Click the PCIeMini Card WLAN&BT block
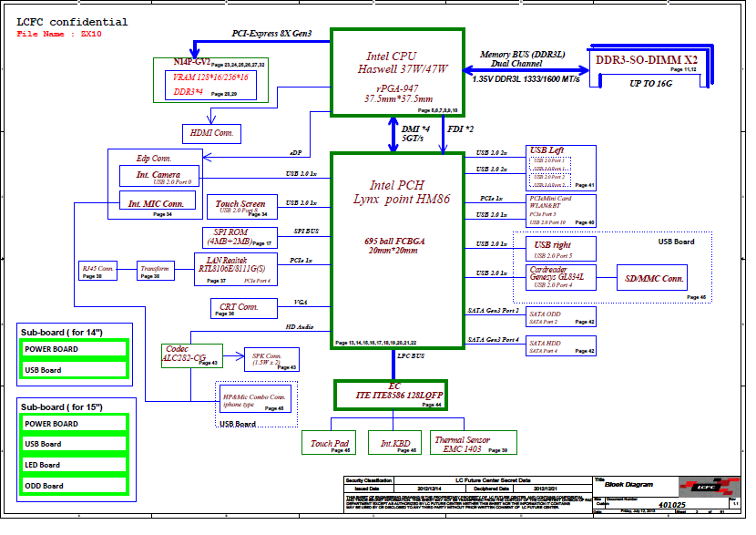 click(561, 211)
